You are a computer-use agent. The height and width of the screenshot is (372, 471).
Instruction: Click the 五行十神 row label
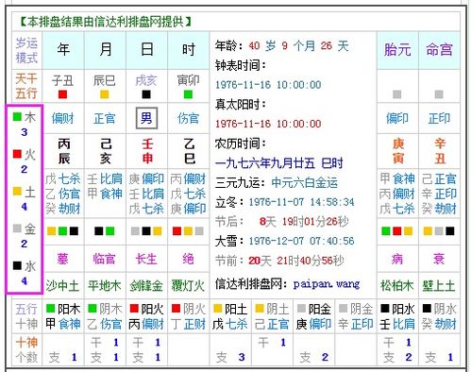pos(26,316)
